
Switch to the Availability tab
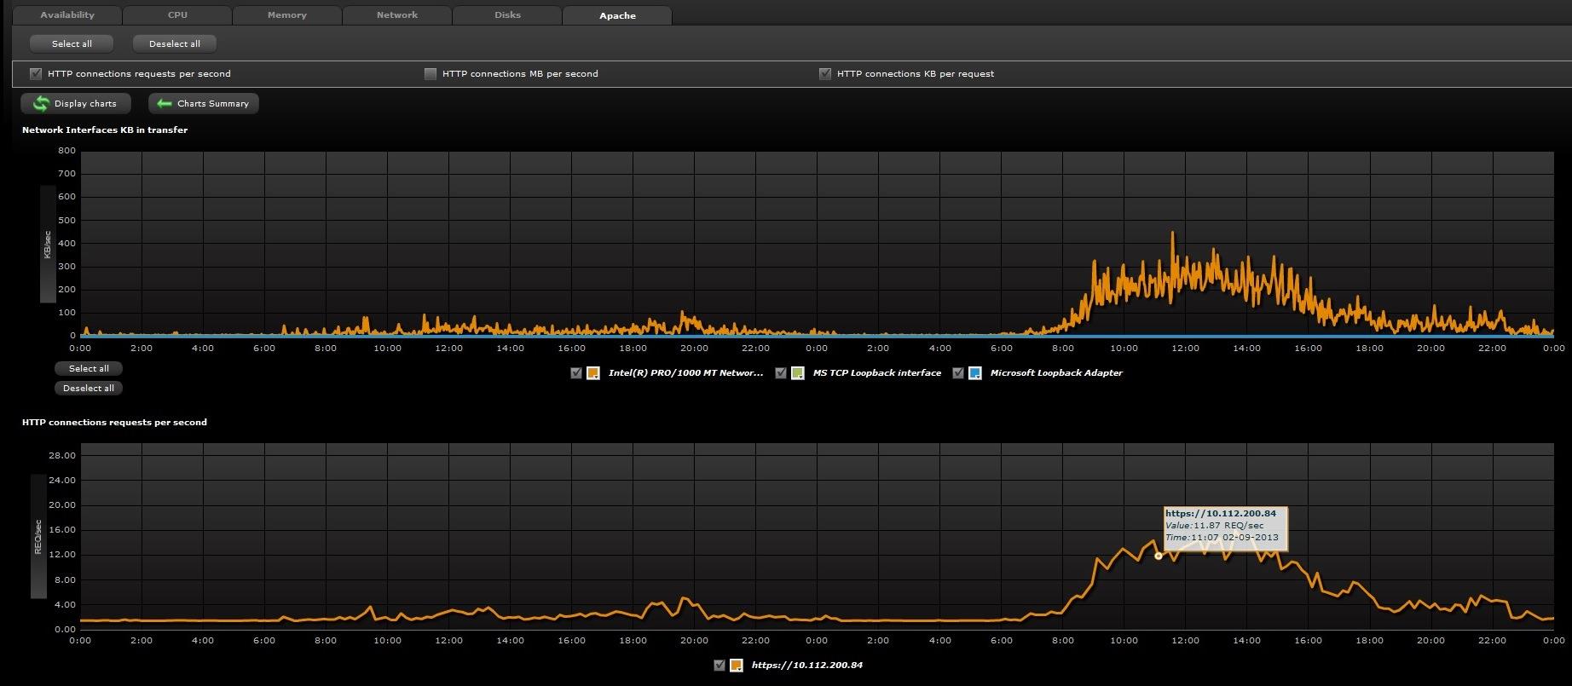[67, 15]
